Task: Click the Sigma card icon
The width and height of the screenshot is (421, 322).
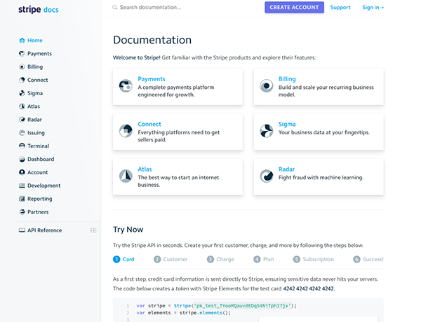Action: click(267, 131)
